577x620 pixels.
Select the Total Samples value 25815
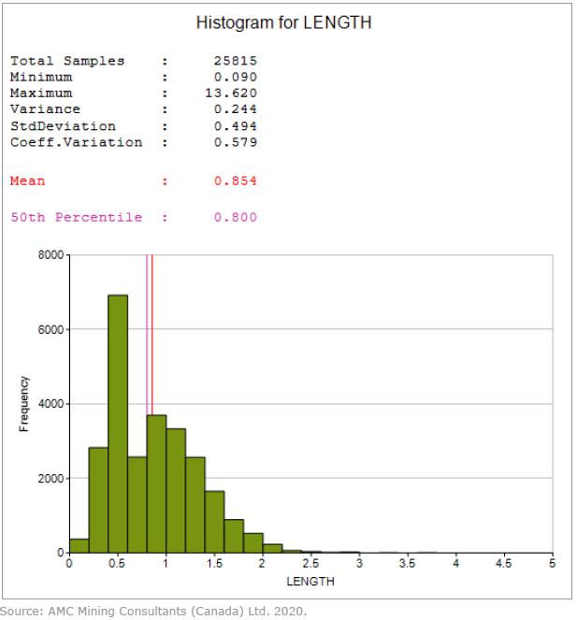tap(235, 62)
